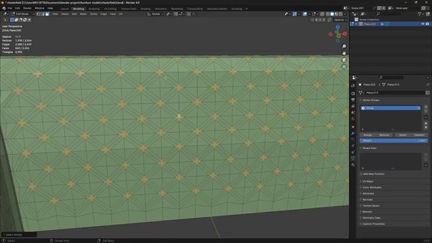The height and width of the screenshot is (243, 432).
Task: Add a new vertex group plus button
Action: tap(426, 107)
